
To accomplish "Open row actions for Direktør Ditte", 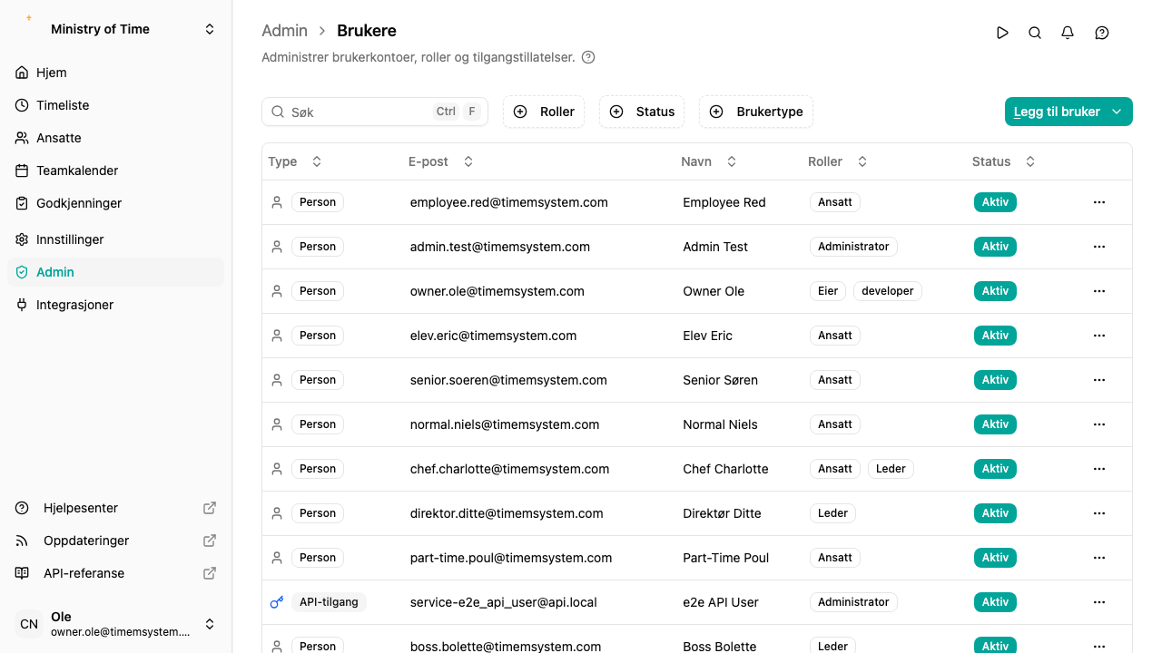I will [1099, 513].
